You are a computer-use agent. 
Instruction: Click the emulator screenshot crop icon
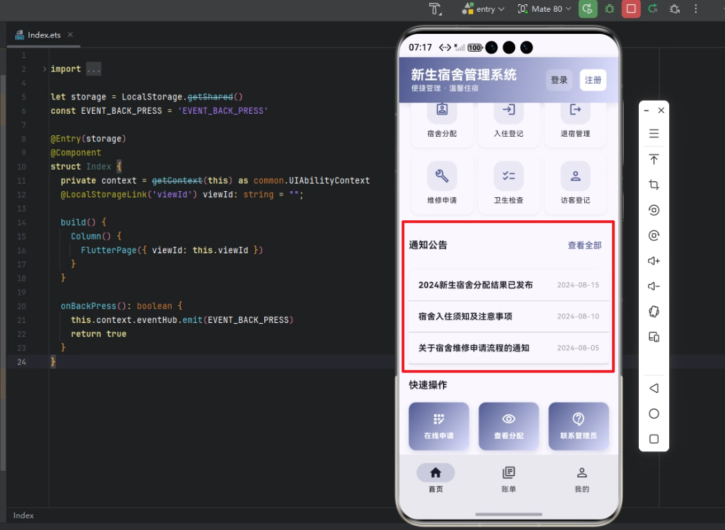tap(654, 185)
